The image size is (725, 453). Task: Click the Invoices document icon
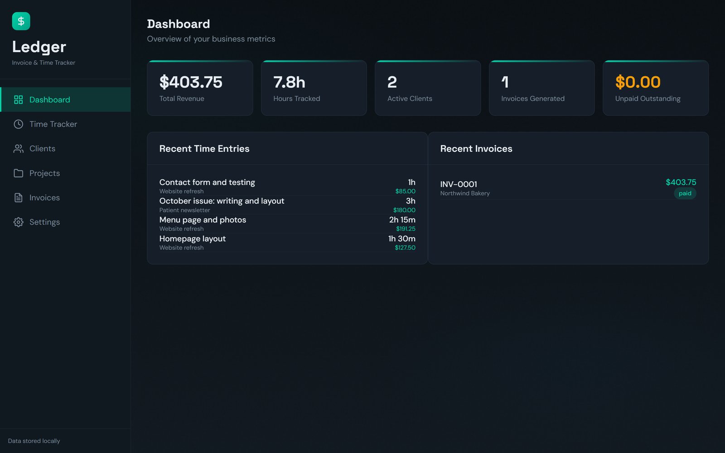pos(18,198)
